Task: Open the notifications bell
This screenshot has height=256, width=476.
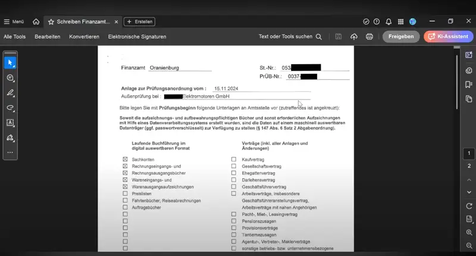Action: click(389, 21)
